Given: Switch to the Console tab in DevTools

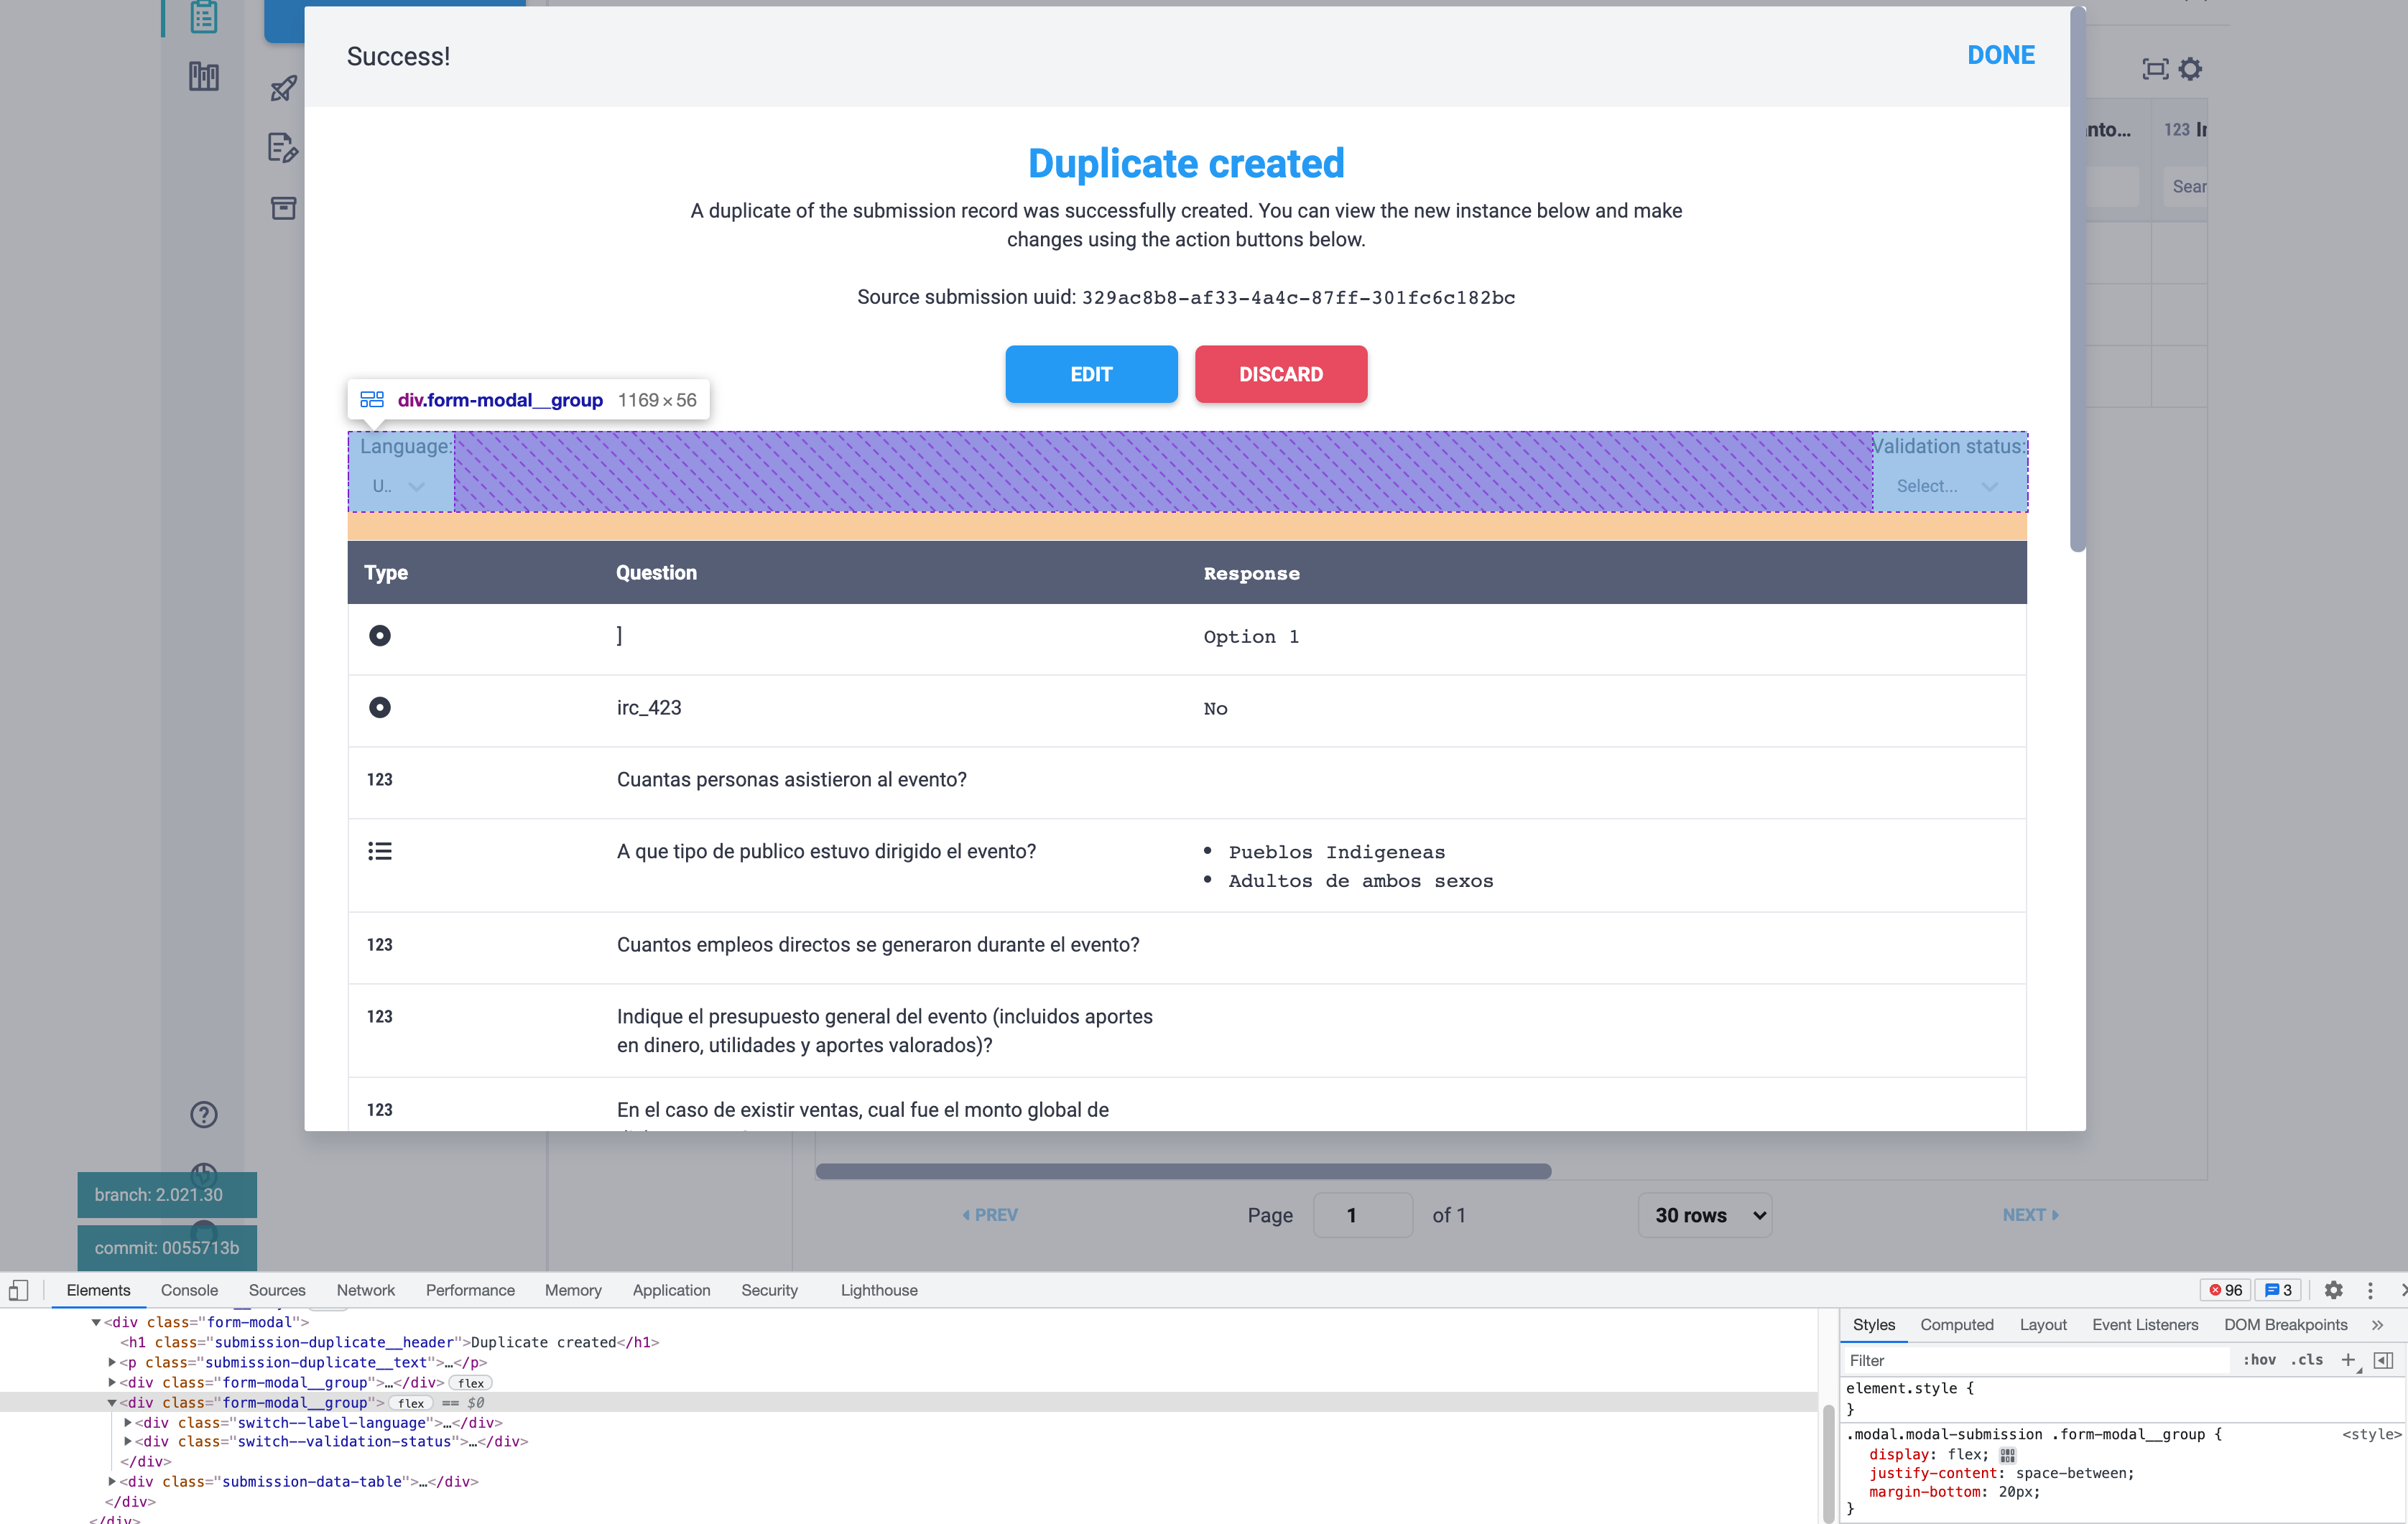Looking at the screenshot, I should pyautogui.click(x=188, y=1290).
